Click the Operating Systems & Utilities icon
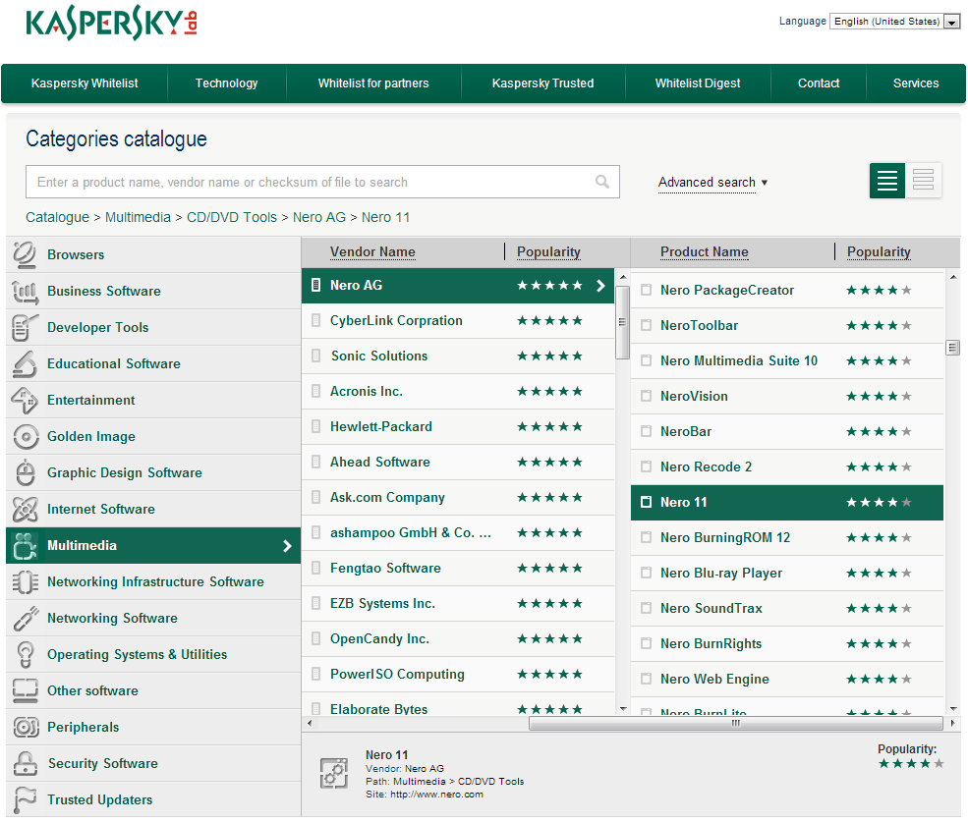Screen dimensions: 968x823 (26, 655)
